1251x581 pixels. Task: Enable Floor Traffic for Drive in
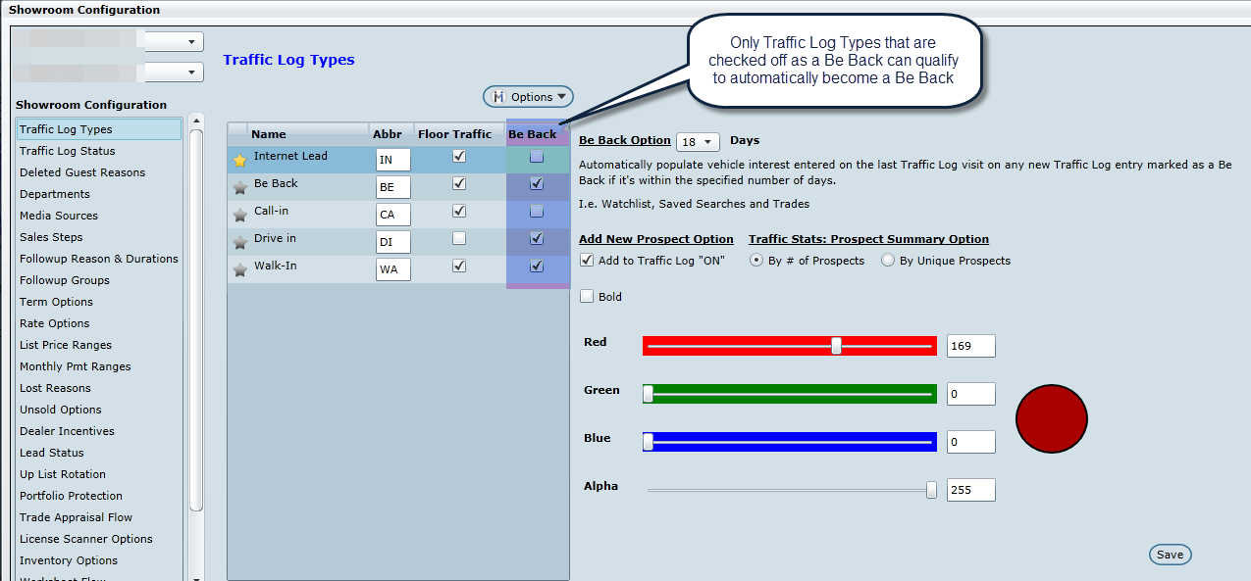458,238
